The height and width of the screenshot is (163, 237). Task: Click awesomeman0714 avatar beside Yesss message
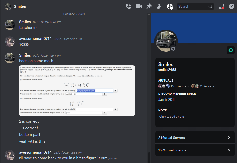(x=10, y=41)
